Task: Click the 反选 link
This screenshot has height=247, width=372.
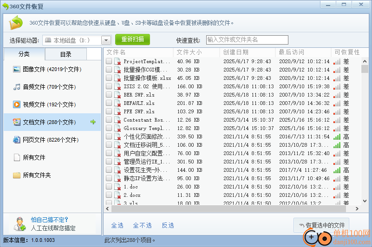Action: point(168,225)
